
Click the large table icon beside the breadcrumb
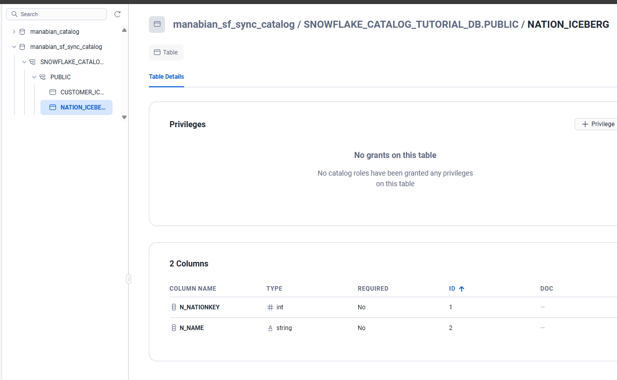pyautogui.click(x=157, y=24)
